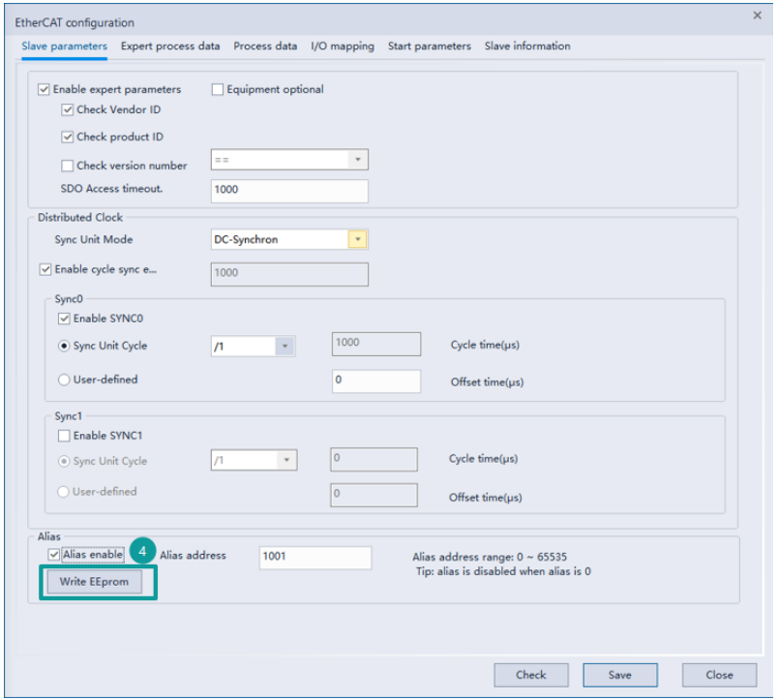
Task: Enable the Equipment optional checkbox
Action: [218, 90]
